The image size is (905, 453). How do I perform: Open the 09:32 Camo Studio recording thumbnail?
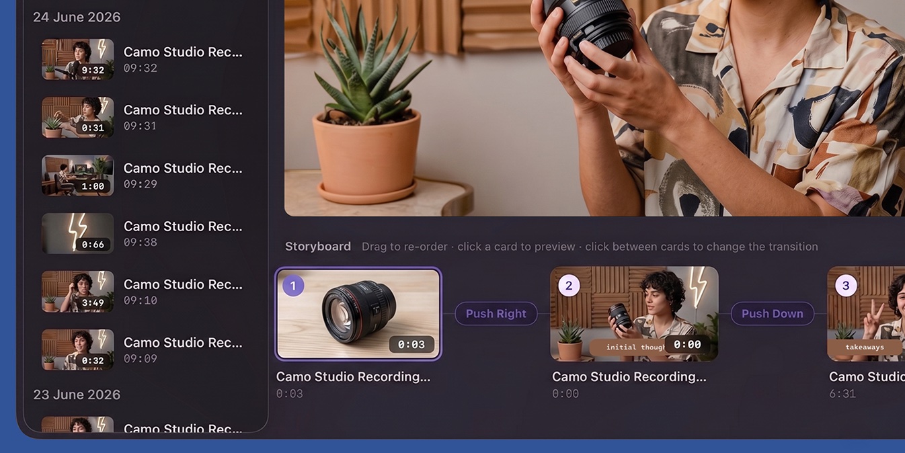tap(78, 59)
